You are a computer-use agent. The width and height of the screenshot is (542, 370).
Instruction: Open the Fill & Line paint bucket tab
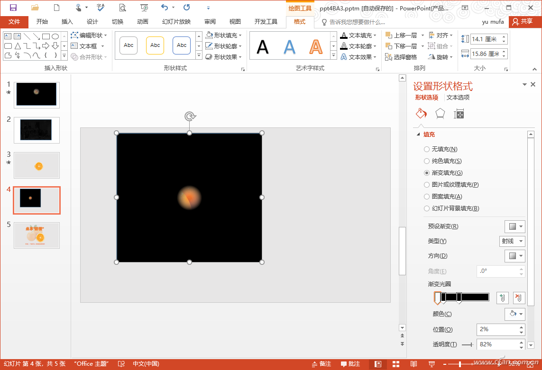pos(421,114)
